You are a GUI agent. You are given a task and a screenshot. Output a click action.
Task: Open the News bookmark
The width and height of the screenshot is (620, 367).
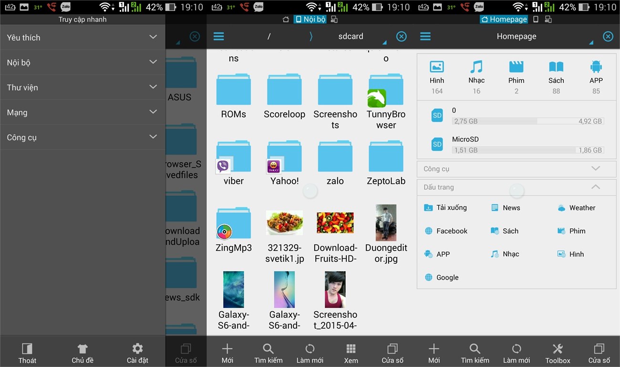pyautogui.click(x=506, y=207)
